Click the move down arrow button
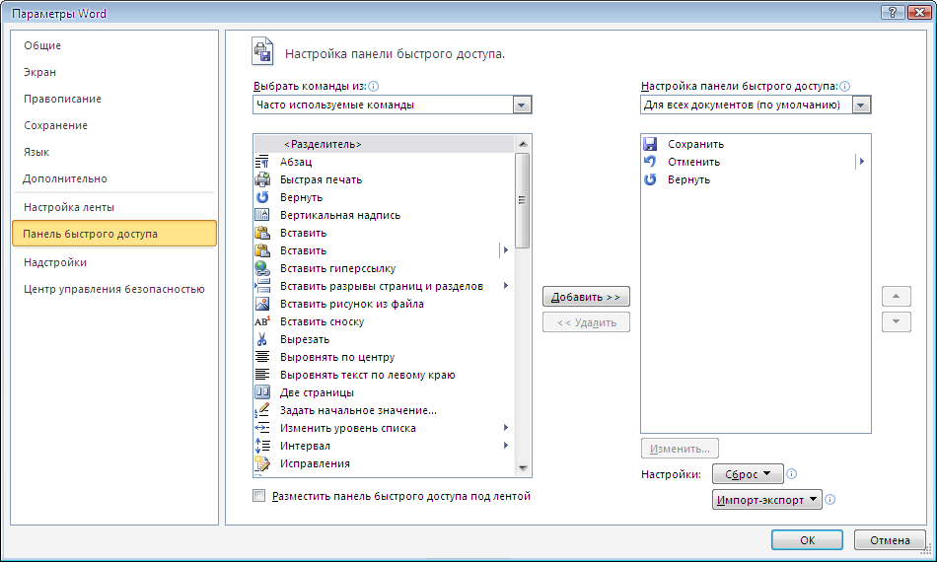This screenshot has height=562, width=937. 897,321
